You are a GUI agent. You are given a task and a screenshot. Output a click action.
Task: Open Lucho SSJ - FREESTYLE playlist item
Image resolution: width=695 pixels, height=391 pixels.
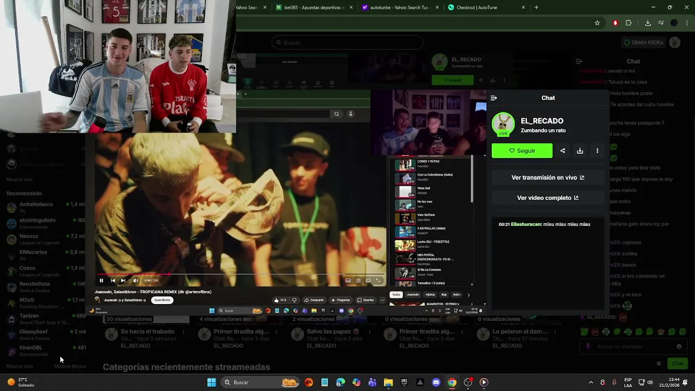pyautogui.click(x=433, y=244)
